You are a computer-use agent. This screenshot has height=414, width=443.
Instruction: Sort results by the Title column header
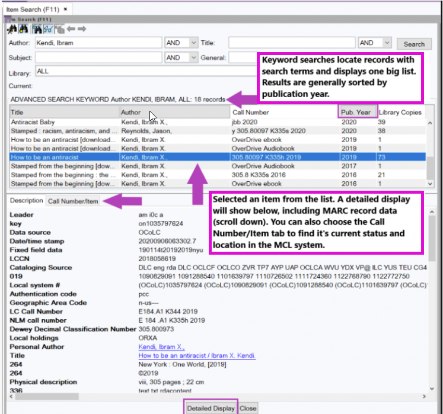pos(65,113)
